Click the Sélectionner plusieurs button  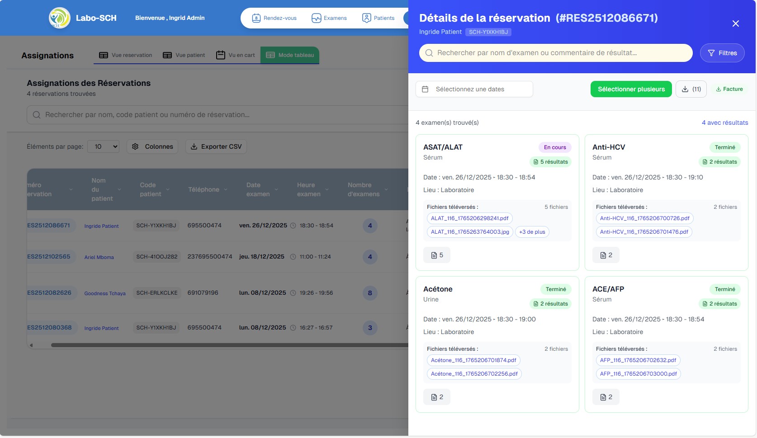631,89
